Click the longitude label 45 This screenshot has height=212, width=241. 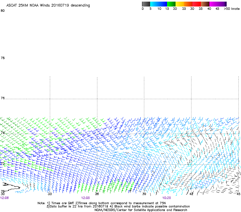[x=238, y=194]
